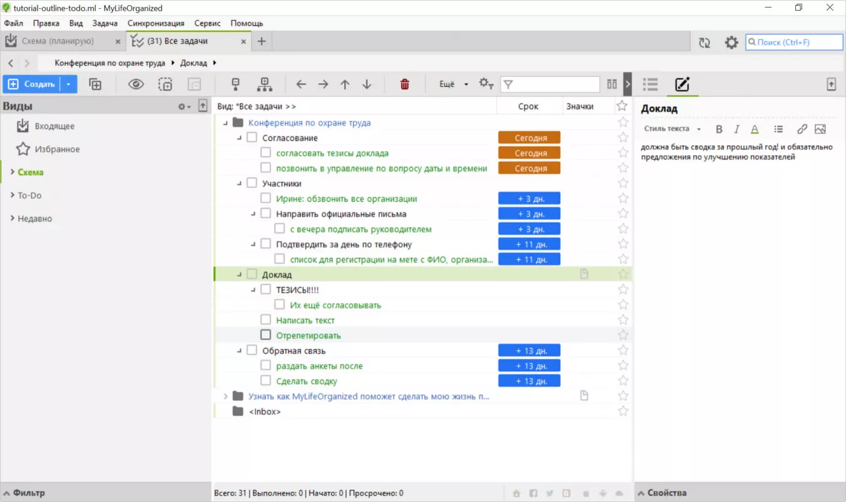Click the toolbar filter input field
The width and height of the screenshot is (846, 502).
(550, 84)
